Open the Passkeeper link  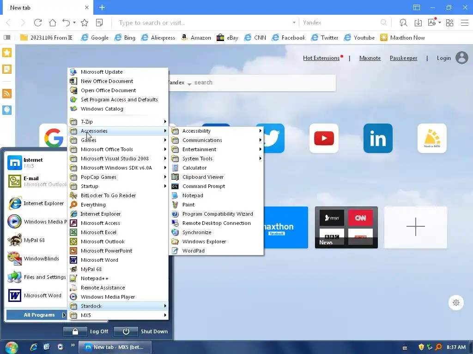(x=403, y=58)
